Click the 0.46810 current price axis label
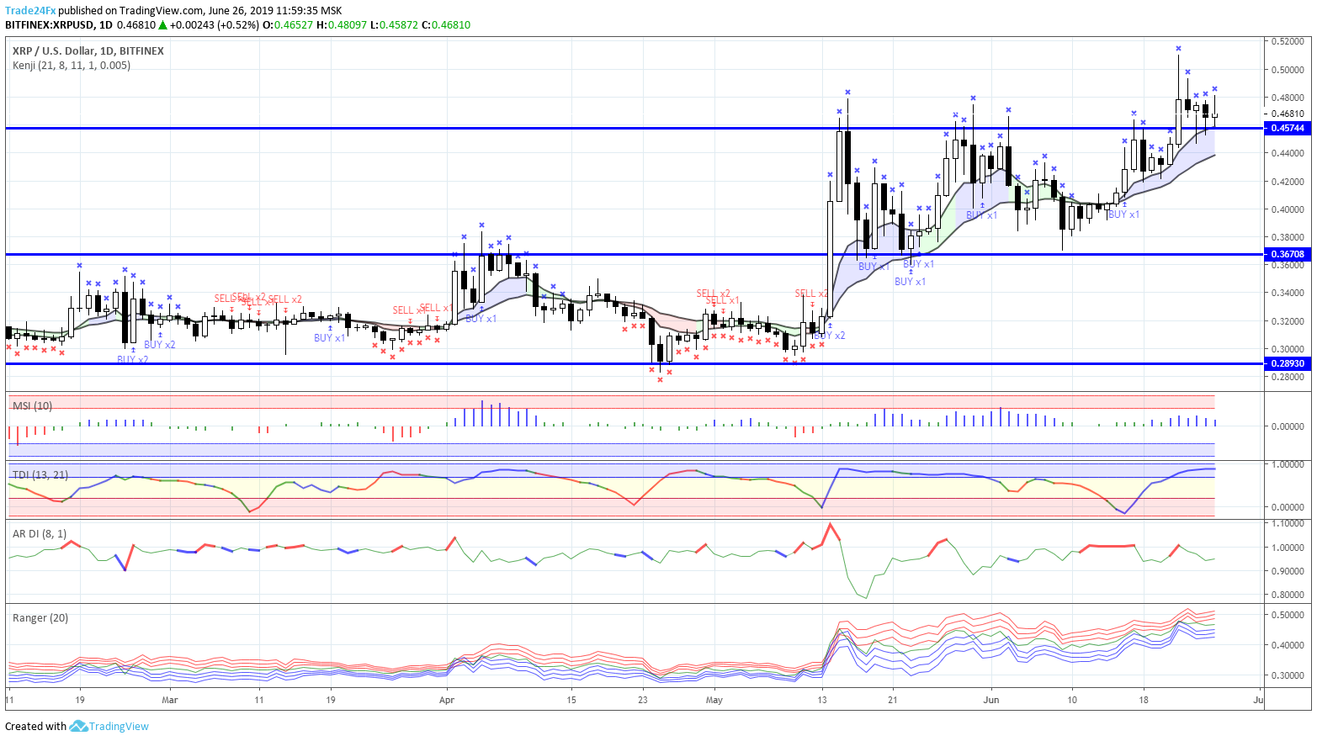Image resolution: width=1317 pixels, height=741 pixels. 1288,114
